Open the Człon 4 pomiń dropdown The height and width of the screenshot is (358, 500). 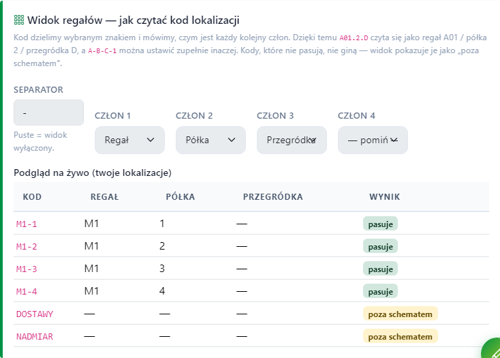pyautogui.click(x=373, y=140)
